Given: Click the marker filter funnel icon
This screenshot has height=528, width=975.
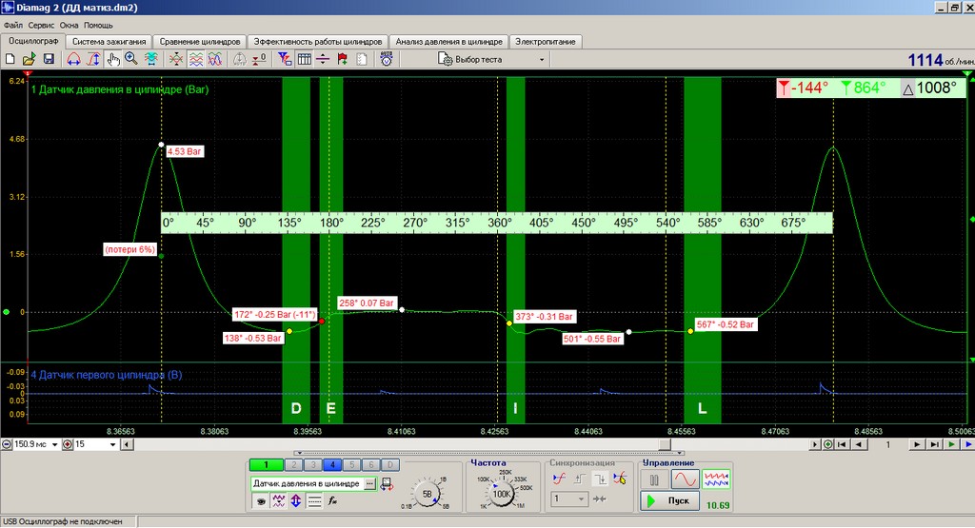Looking at the screenshot, I should 284,59.
